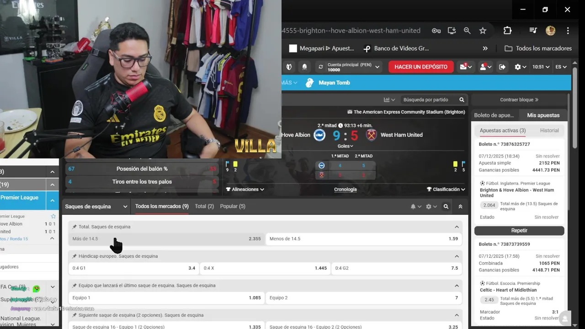This screenshot has height=329, width=585.
Task: Show hidden bookmarks with double chevron
Action: pyautogui.click(x=485, y=48)
